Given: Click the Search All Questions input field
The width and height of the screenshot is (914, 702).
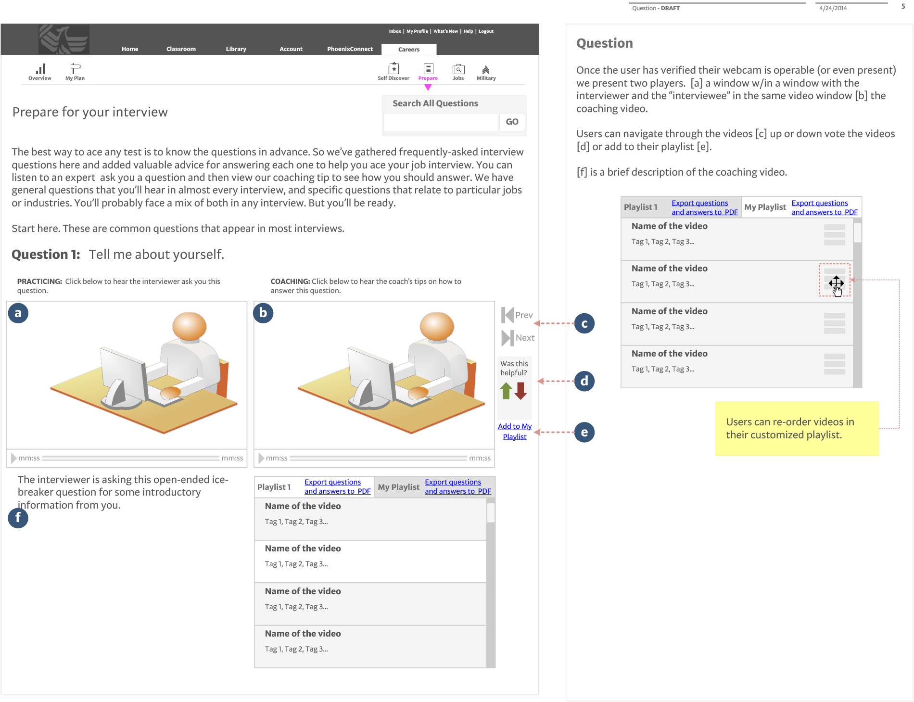Looking at the screenshot, I should (x=441, y=122).
